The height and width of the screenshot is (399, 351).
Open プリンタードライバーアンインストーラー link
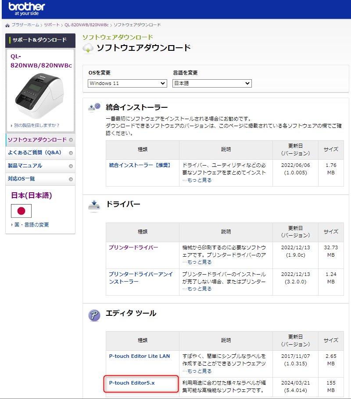141,278
